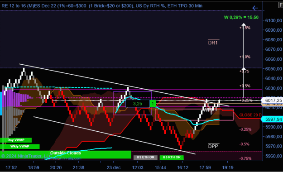This screenshot has width=283, height=172.
Task: Select the DR1 pivot label
Action: click(213, 43)
